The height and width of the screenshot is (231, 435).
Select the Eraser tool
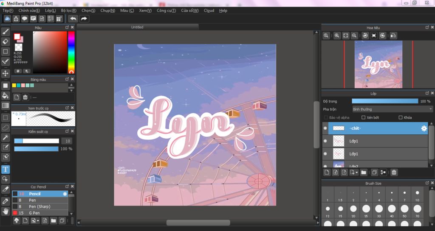5,42
